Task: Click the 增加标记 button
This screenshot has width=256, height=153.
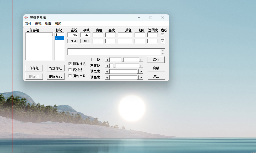Action: tap(56, 68)
